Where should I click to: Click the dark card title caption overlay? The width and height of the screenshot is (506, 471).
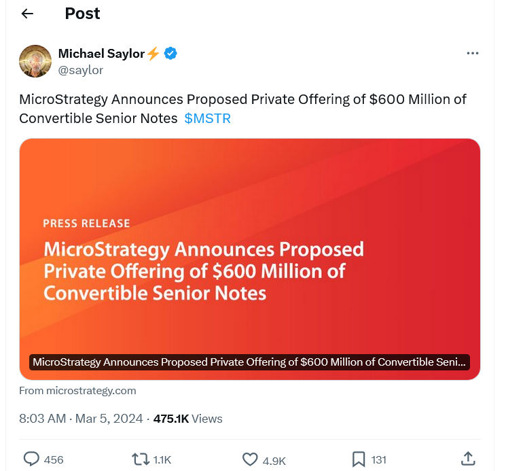click(249, 362)
